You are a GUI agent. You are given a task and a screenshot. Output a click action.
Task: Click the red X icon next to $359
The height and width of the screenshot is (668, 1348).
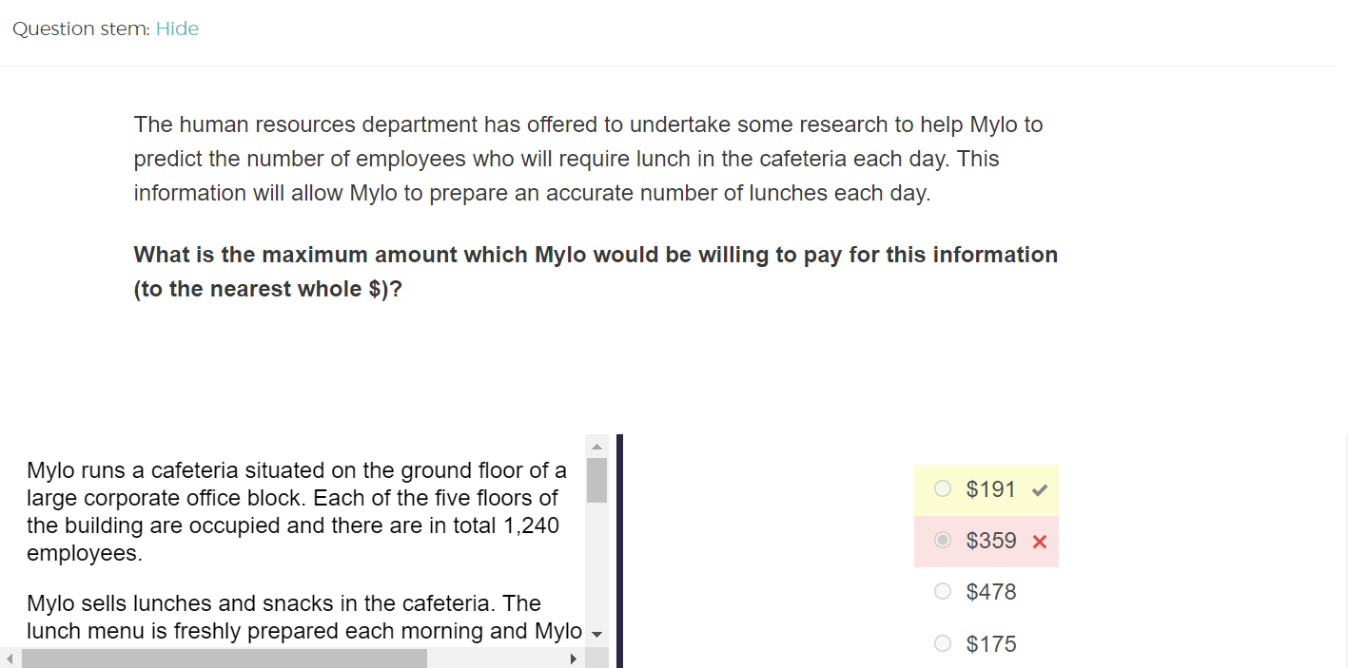(x=1040, y=542)
